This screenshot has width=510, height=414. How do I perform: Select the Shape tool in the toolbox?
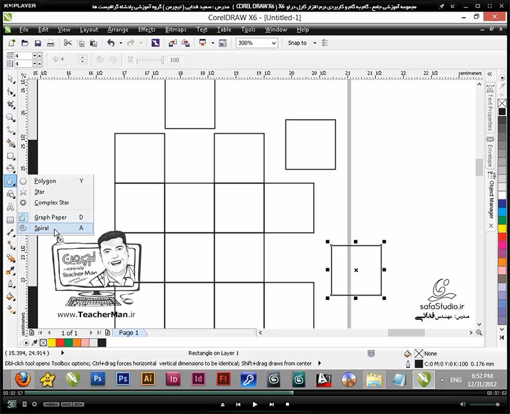coord(11,92)
